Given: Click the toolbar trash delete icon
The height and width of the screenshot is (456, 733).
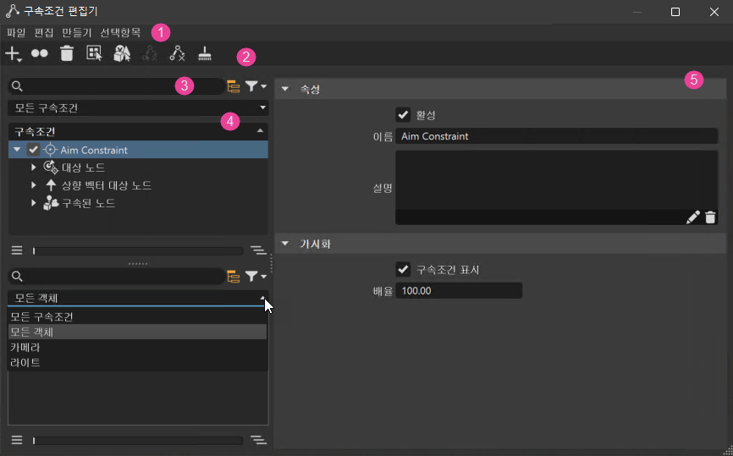Looking at the screenshot, I should [67, 53].
